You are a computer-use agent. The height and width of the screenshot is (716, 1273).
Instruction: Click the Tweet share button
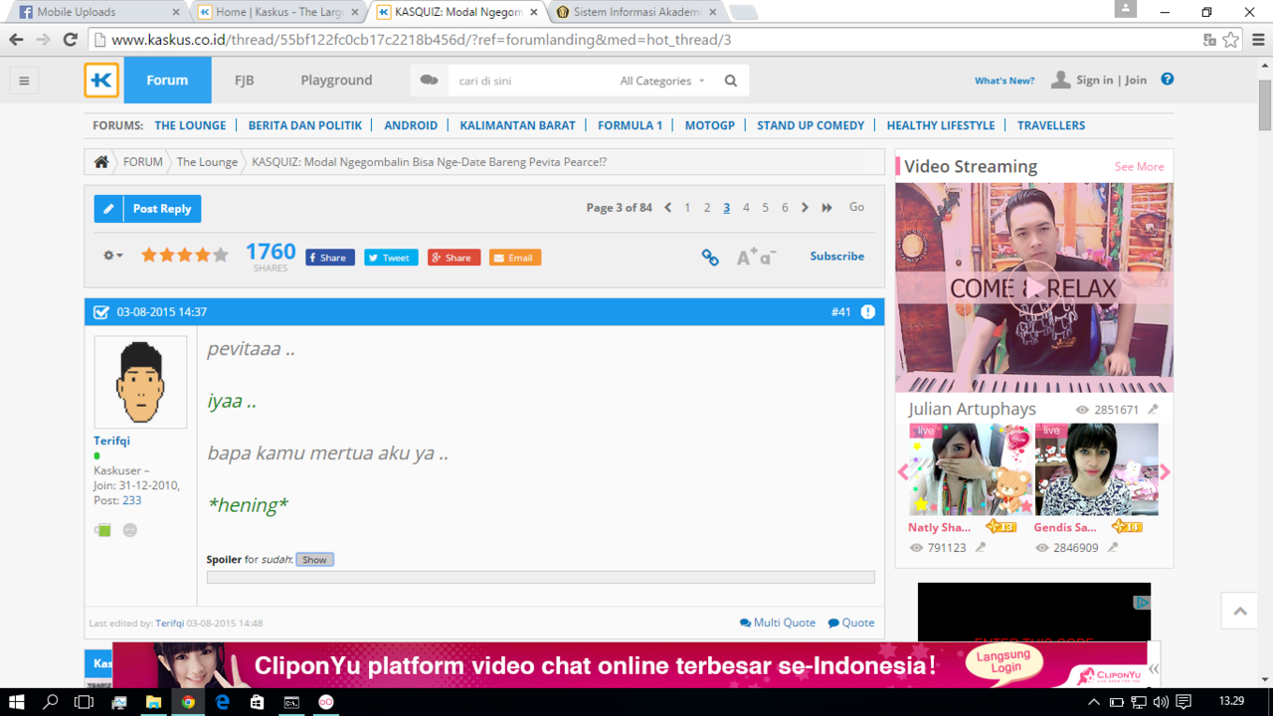click(391, 258)
